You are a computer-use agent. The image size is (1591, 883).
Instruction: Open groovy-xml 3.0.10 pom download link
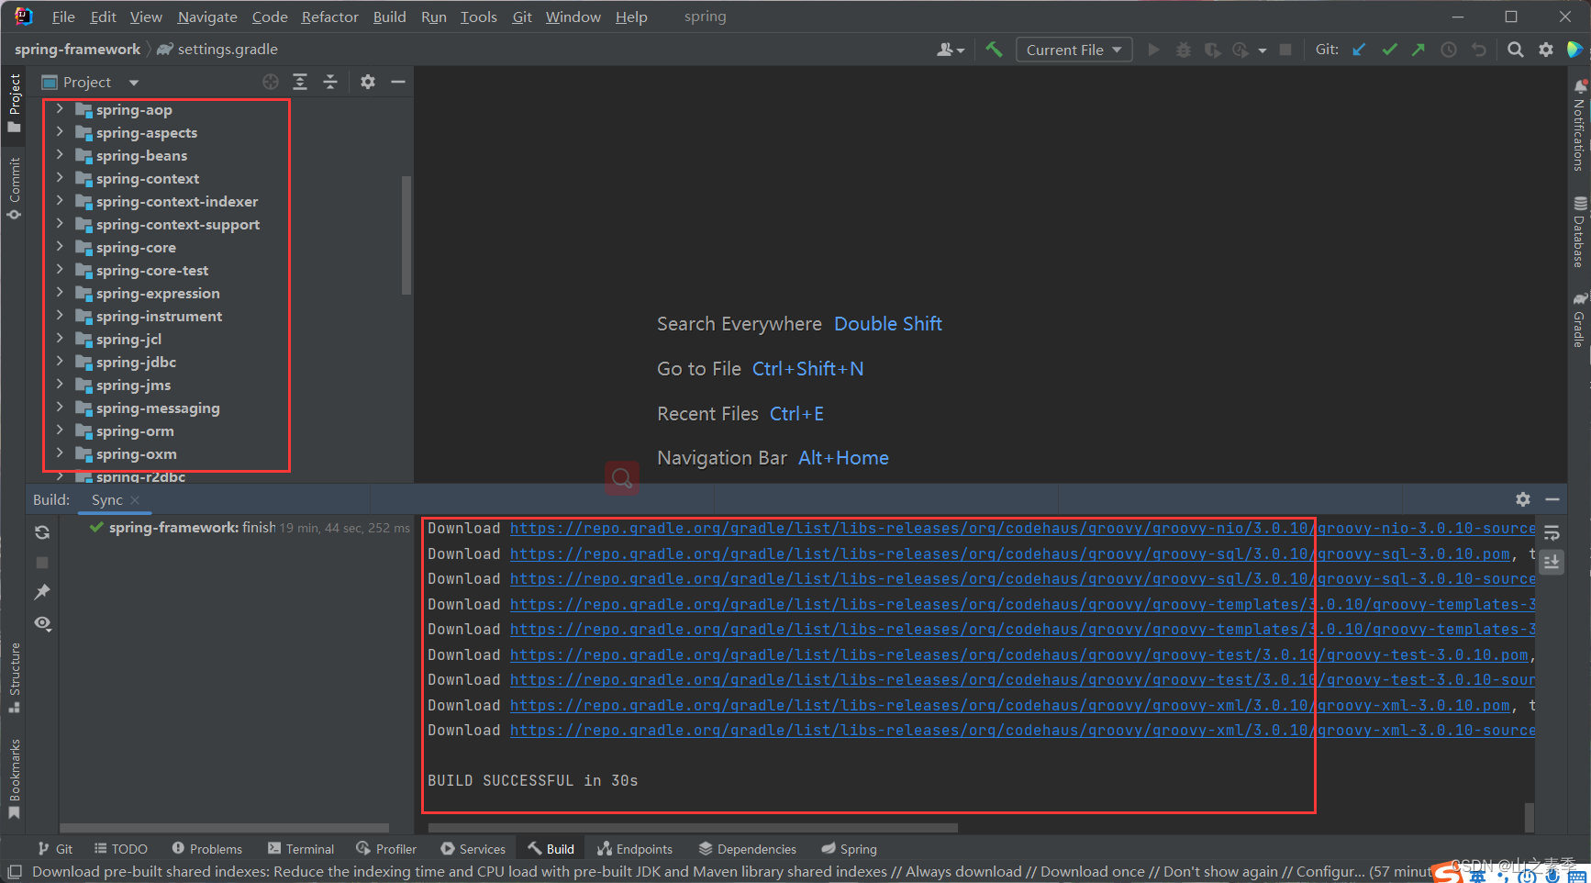1009,706
